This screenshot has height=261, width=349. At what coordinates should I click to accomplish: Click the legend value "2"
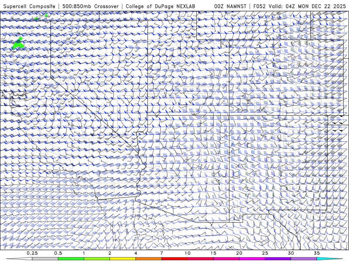(110, 253)
